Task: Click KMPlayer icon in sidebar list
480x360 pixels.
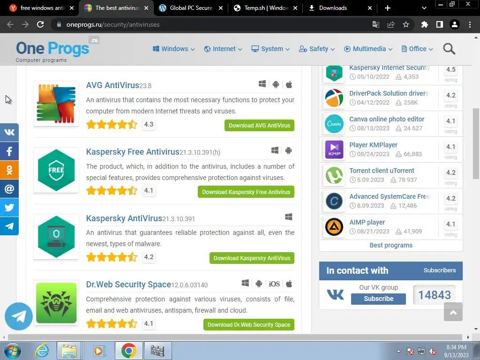Action: [334, 150]
